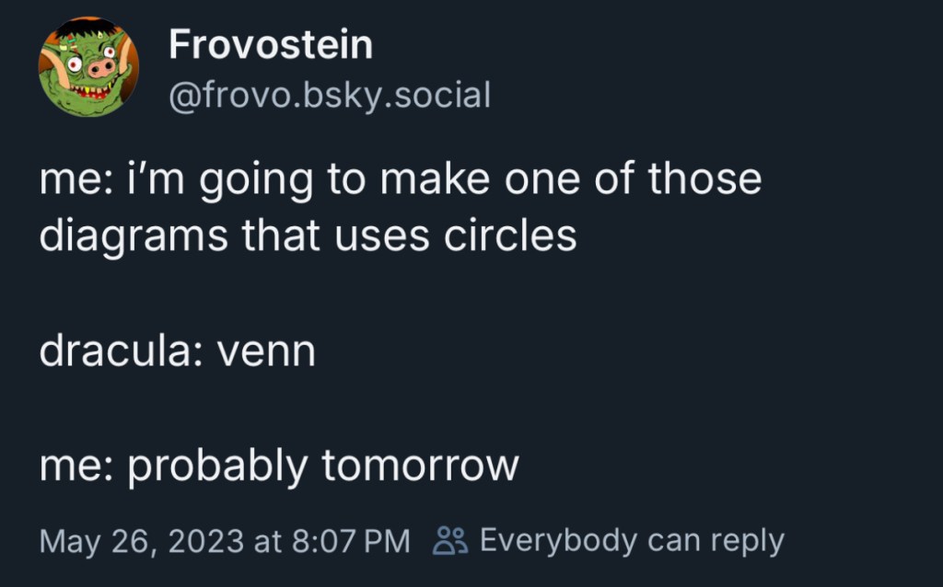Open the Frovostein display name
This screenshot has width=943, height=587.
point(270,45)
